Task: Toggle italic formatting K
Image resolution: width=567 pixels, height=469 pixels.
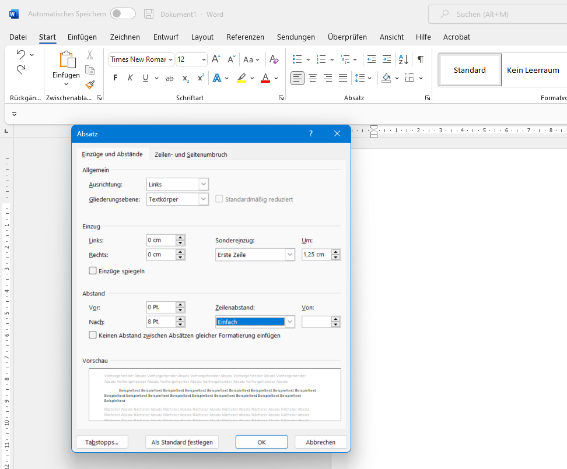Action: coord(130,78)
